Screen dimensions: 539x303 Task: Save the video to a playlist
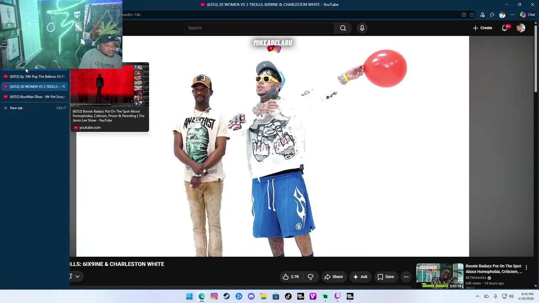(385, 276)
